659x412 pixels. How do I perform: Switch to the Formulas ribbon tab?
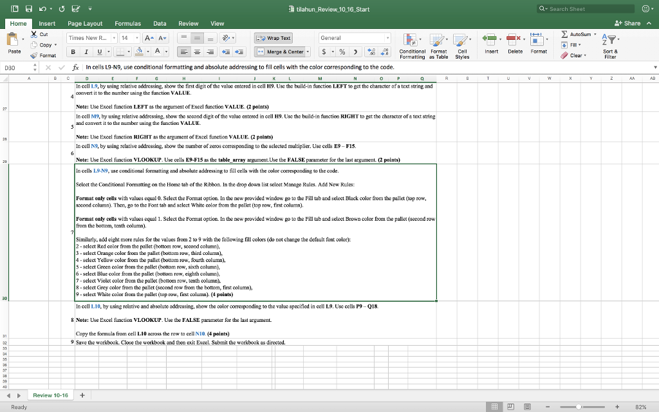click(127, 23)
